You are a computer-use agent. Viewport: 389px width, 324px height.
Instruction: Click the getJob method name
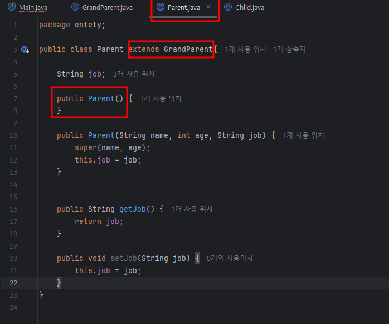[x=133, y=209]
